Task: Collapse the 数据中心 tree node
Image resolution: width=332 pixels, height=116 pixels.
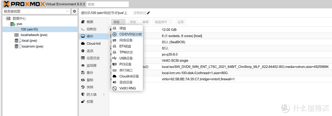Action: tap(5, 19)
